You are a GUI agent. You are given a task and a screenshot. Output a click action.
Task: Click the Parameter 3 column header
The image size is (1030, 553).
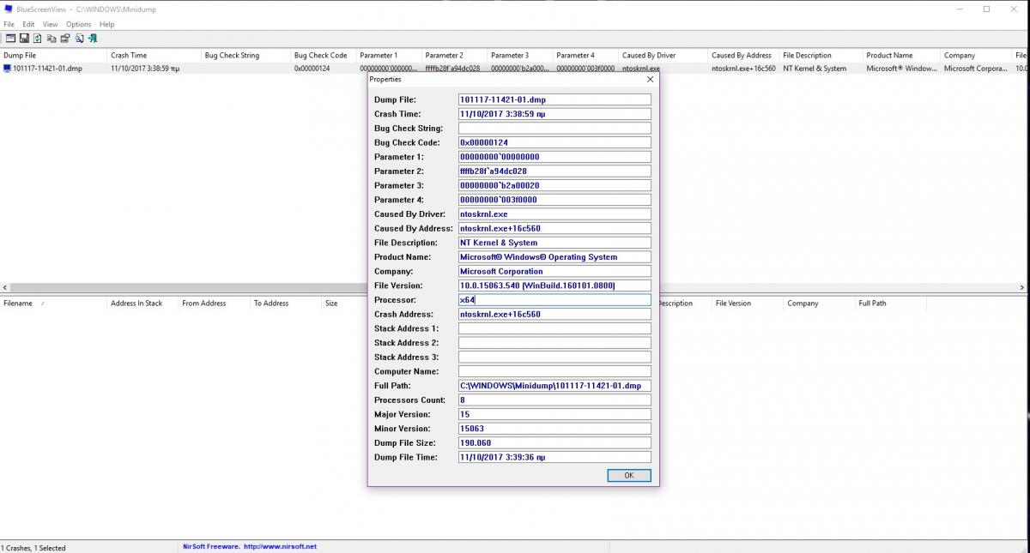(520, 55)
